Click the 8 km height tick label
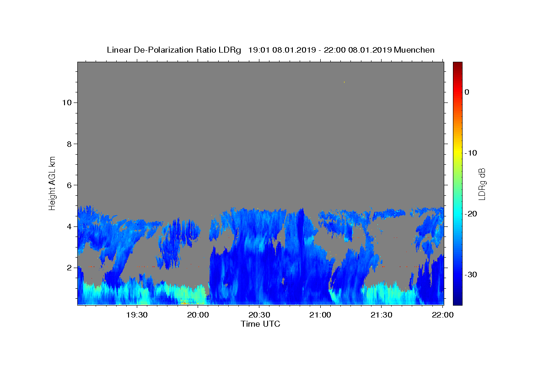This screenshot has width=549, height=366. 69,144
